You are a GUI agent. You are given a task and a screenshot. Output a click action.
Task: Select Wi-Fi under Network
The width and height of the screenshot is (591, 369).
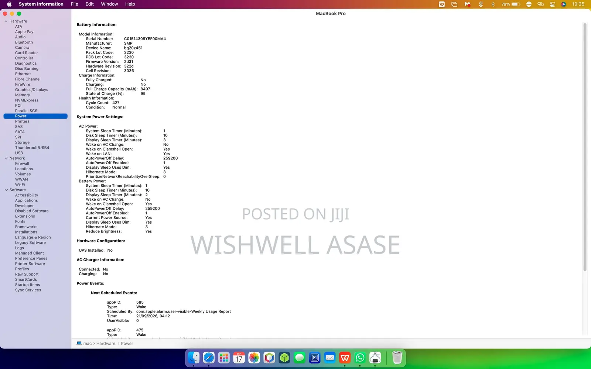point(20,185)
